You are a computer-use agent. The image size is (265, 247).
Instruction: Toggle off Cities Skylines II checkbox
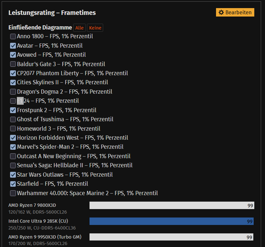13,82
